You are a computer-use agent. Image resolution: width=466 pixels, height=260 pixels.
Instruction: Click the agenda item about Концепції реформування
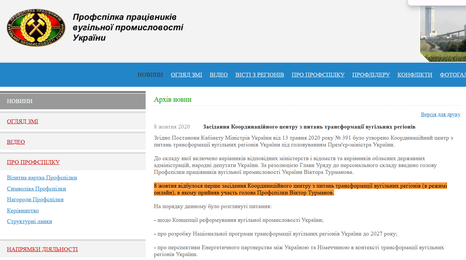(x=239, y=220)
